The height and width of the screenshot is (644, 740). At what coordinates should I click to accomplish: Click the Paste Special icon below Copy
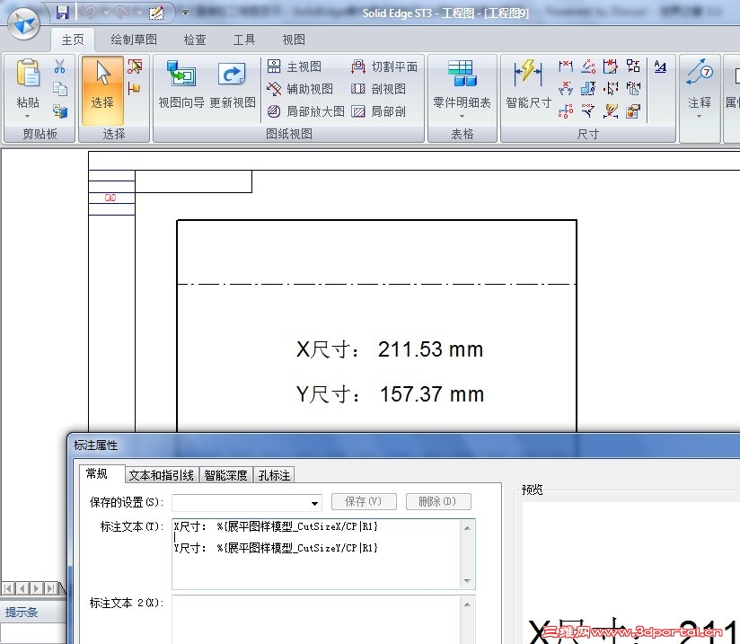(x=59, y=111)
